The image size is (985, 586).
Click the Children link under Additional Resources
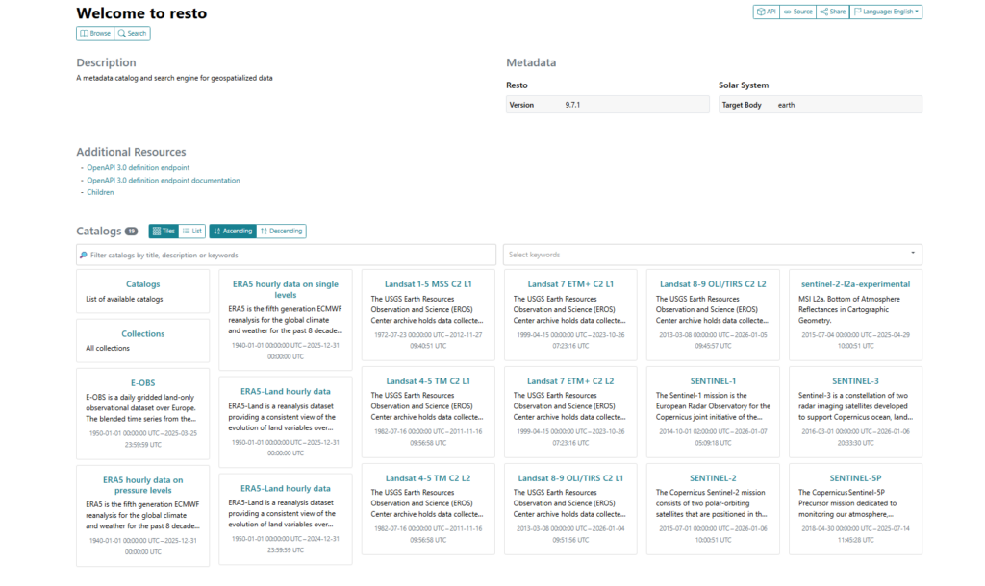coord(100,192)
